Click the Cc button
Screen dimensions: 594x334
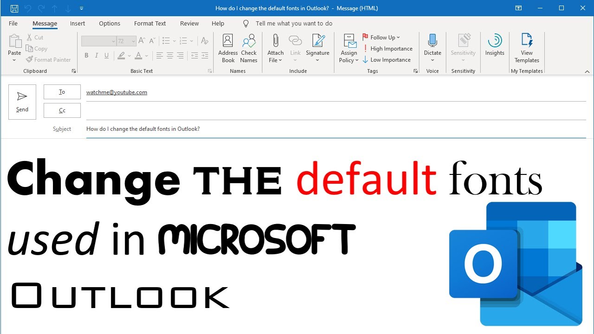pos(62,110)
